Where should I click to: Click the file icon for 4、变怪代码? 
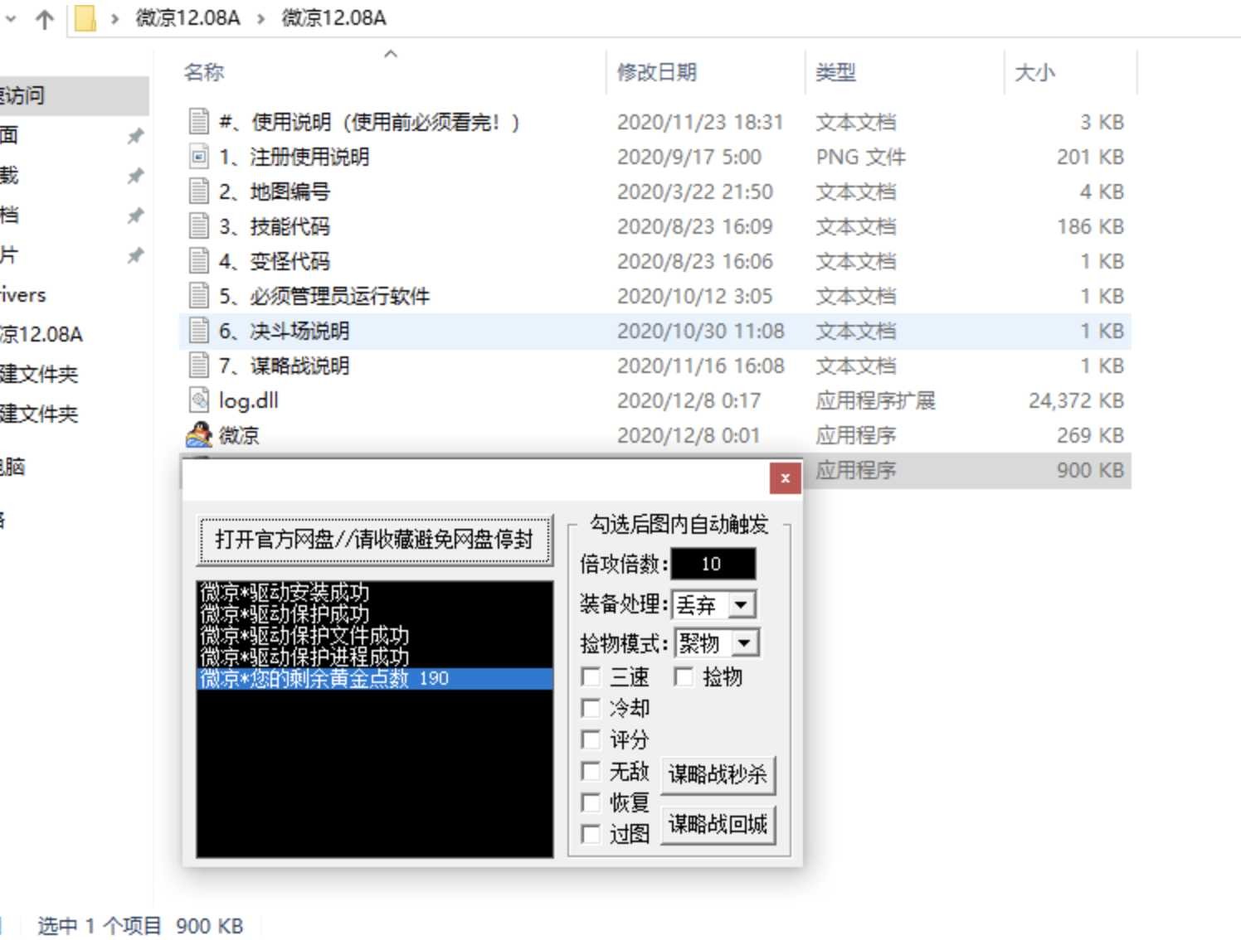click(199, 261)
